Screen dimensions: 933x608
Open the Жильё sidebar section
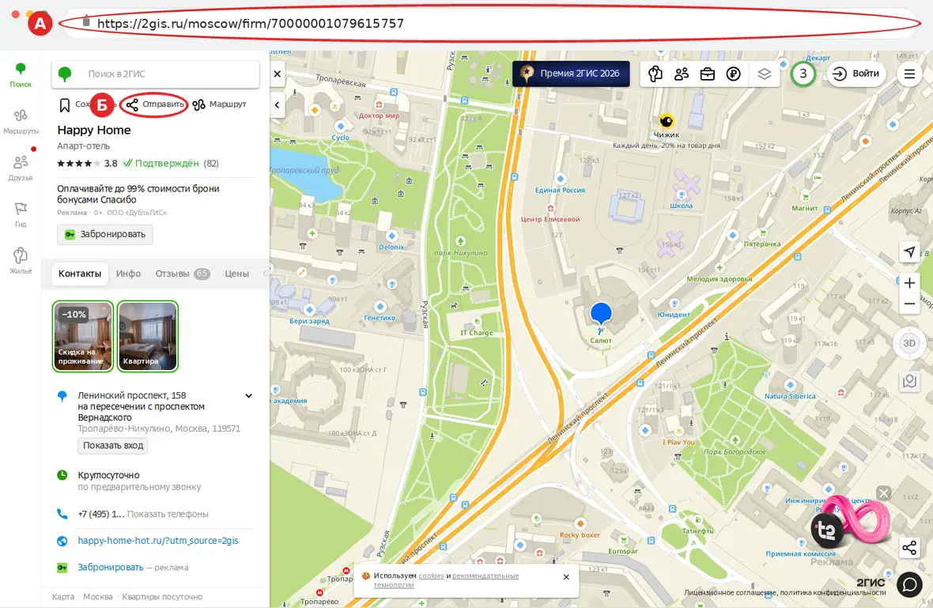pyautogui.click(x=21, y=261)
